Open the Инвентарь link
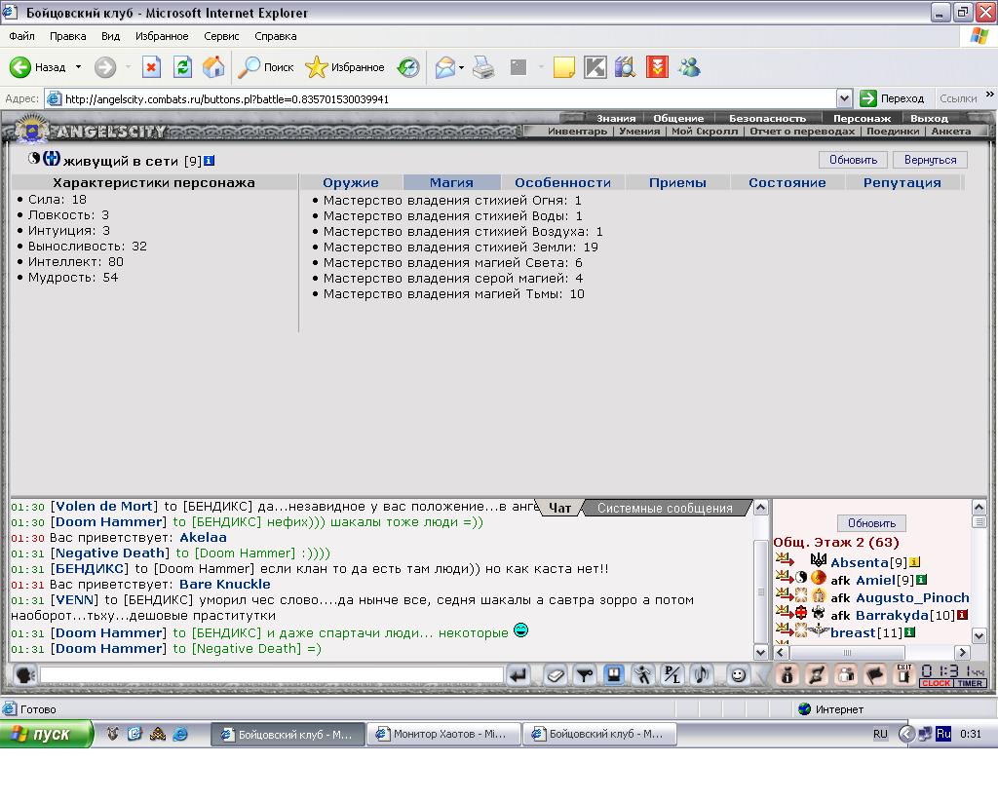The image size is (998, 801). tap(577, 131)
